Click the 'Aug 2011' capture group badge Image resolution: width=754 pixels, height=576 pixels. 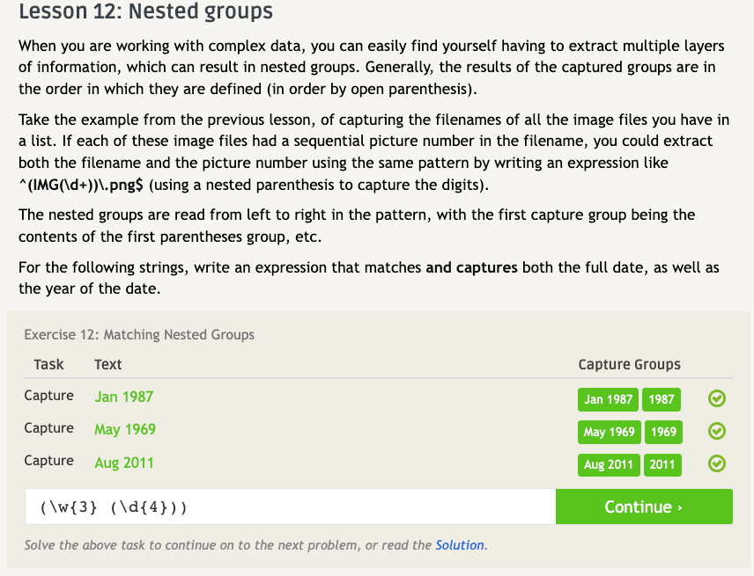(609, 464)
